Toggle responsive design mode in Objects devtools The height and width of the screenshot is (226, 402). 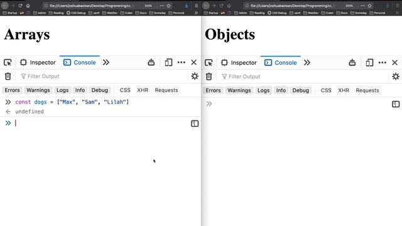coord(369,63)
